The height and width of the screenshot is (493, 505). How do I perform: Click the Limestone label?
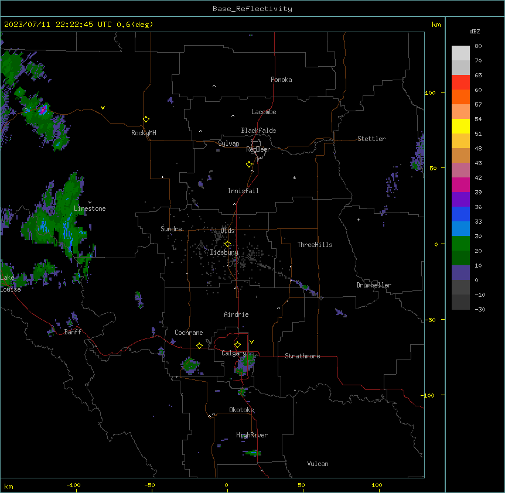tap(90, 208)
